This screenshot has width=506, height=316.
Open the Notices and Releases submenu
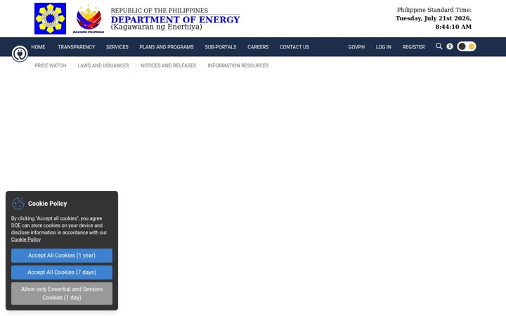(168, 65)
